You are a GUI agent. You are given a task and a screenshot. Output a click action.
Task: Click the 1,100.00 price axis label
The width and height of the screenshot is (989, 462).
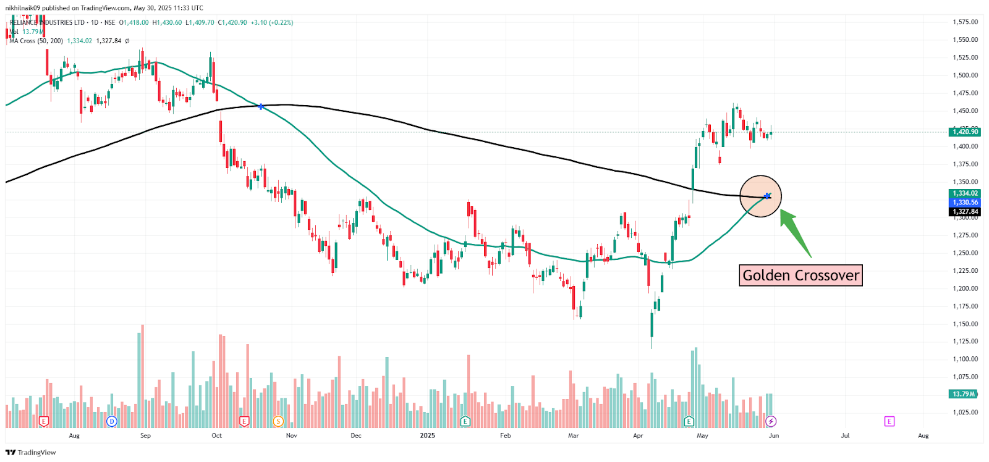coord(966,359)
